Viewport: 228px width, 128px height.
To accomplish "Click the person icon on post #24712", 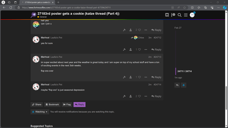I will coord(131,49).
